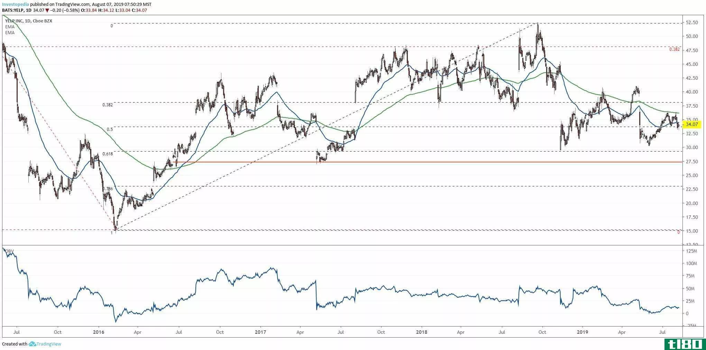This screenshot has width=706, height=350.
Task: Click the black 0.382 Fibonacci level label
Action: 108,105
